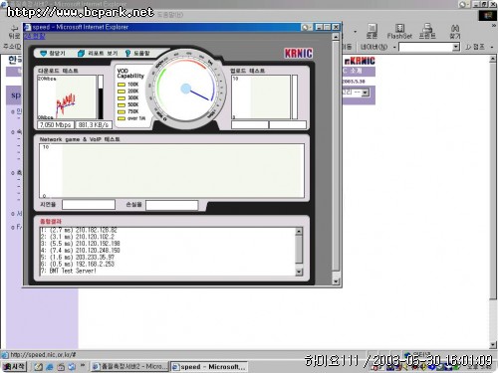Open the 시작 Start menu button
498x373 pixels.
coord(14,366)
